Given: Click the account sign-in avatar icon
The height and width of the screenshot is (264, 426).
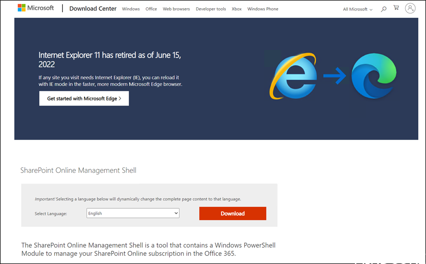Looking at the screenshot, I should point(410,8).
